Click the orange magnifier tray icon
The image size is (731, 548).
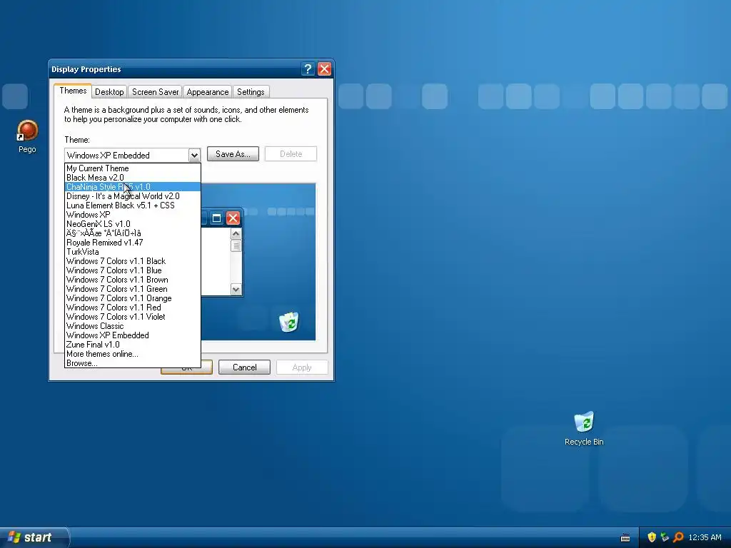coord(678,537)
